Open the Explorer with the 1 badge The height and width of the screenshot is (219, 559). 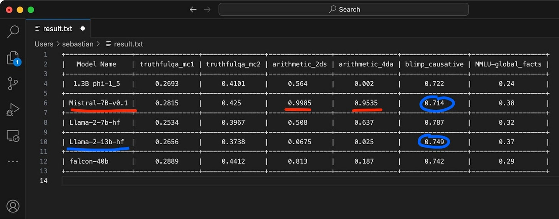tap(13, 58)
